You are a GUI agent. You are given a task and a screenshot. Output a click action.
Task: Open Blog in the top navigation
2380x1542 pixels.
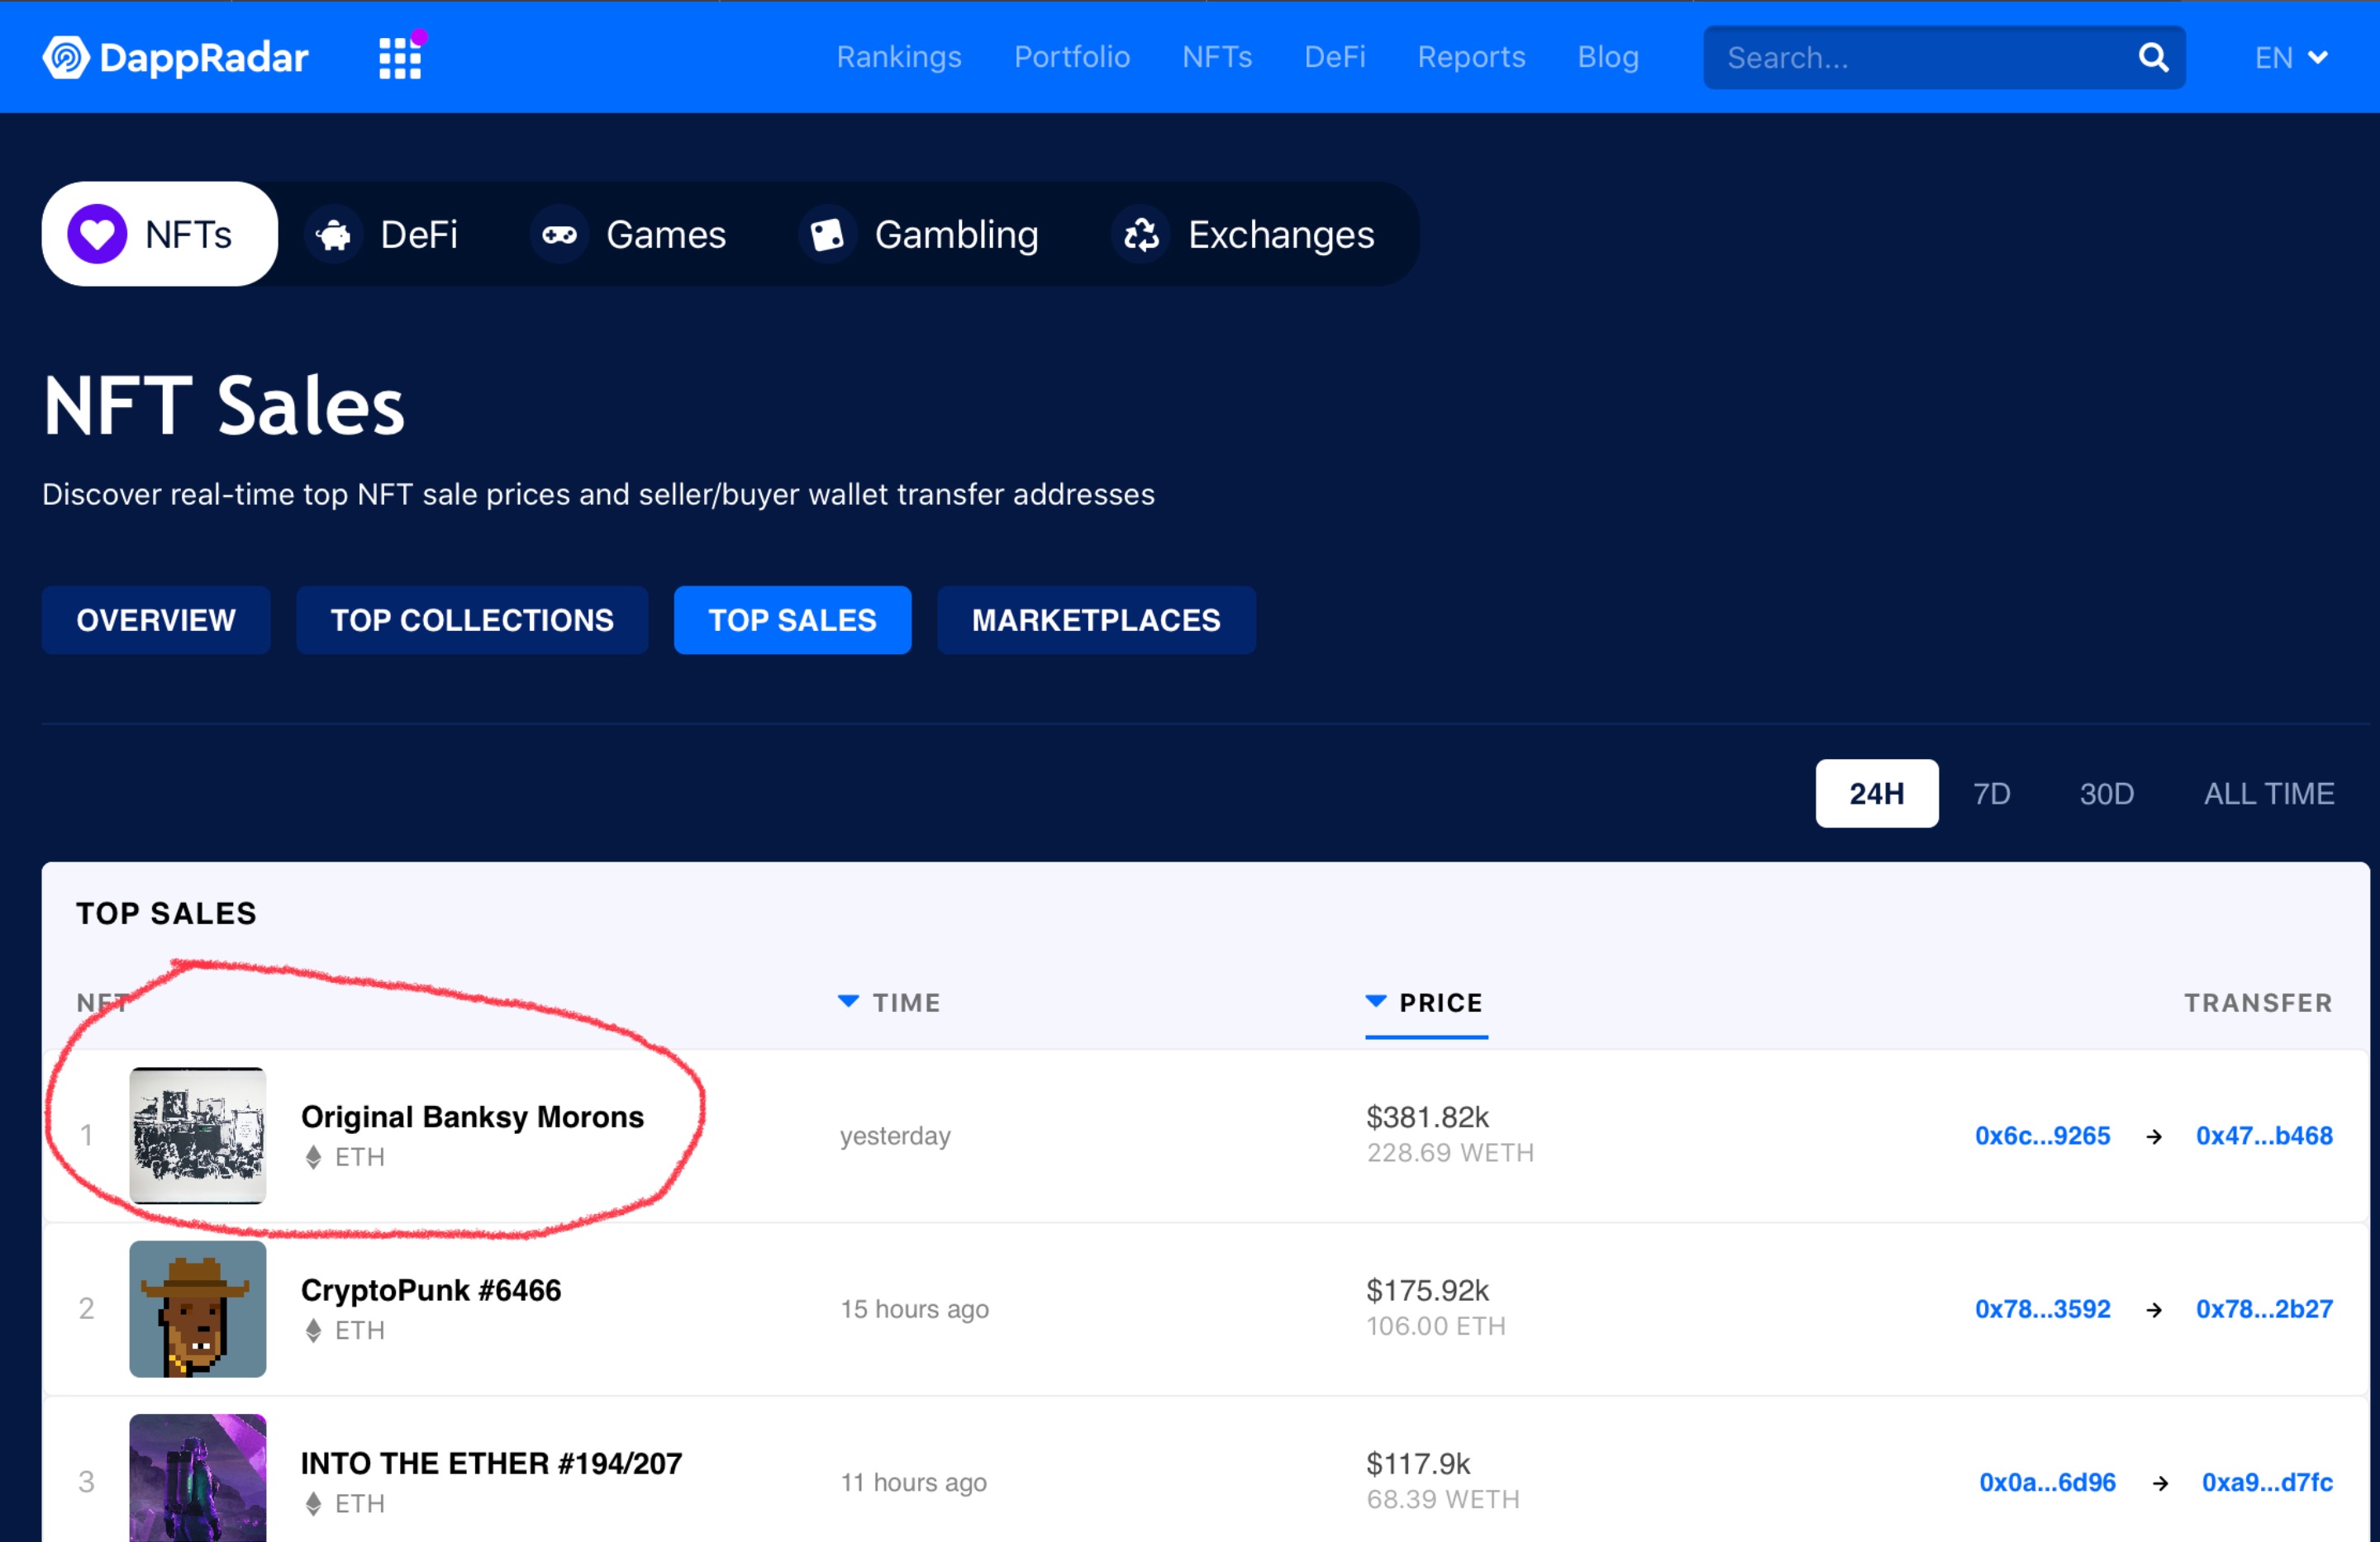click(x=1608, y=57)
